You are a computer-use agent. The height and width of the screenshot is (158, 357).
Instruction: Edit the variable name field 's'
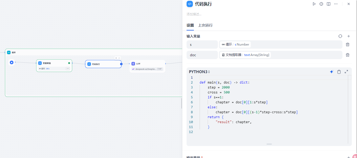coord(202,45)
